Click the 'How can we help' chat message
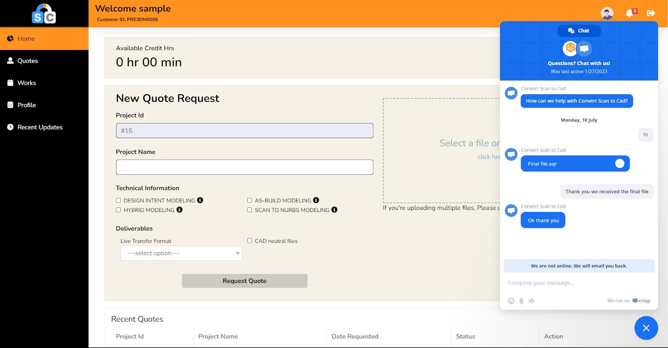This screenshot has height=348, width=668. click(x=577, y=101)
